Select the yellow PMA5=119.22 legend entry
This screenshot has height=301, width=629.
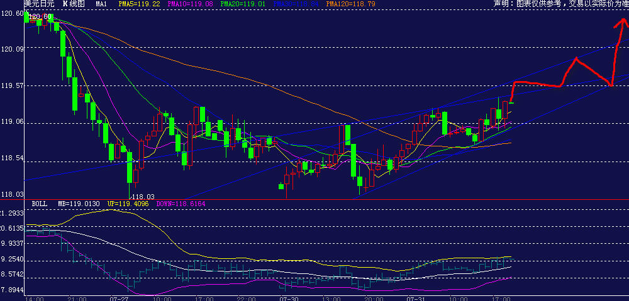coord(139,4)
